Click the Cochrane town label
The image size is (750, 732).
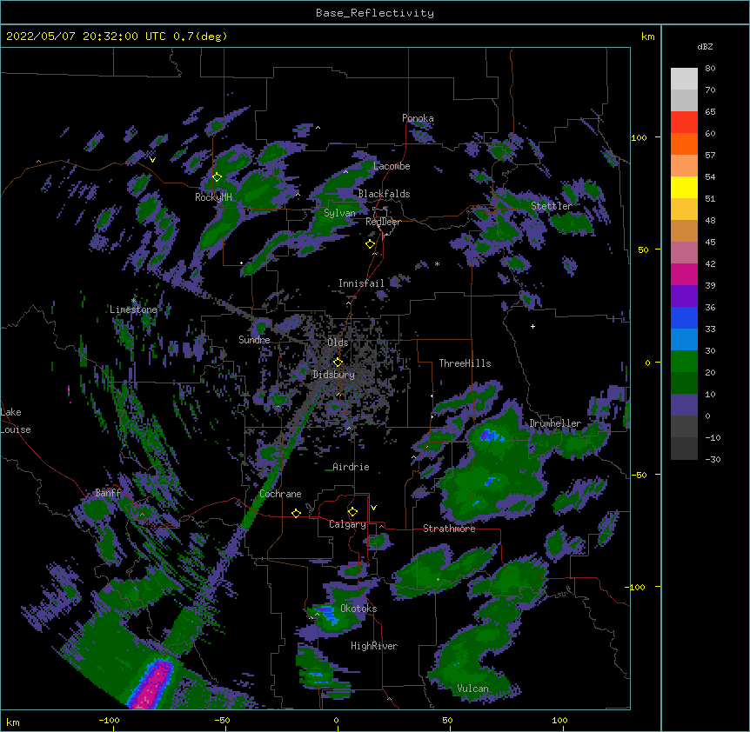coord(280,494)
